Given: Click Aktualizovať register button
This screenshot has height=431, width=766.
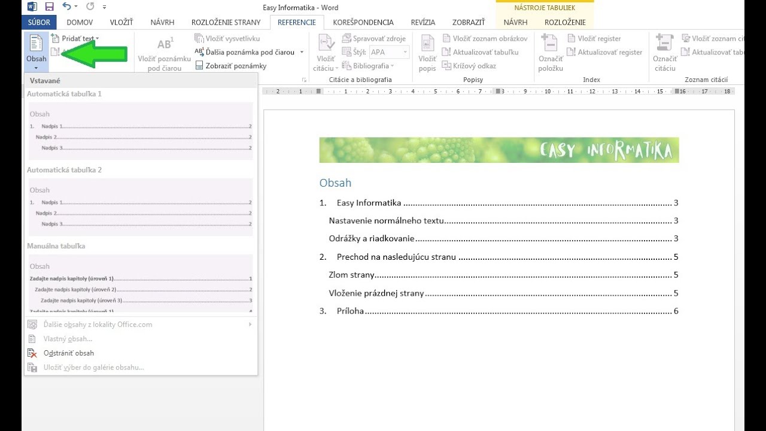Looking at the screenshot, I should pyautogui.click(x=604, y=52).
